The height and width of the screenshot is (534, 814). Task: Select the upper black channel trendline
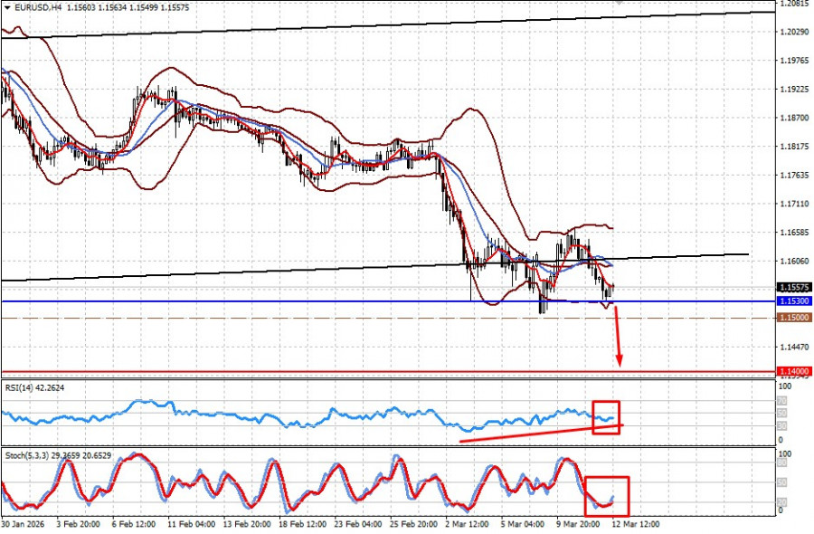tap(388, 24)
